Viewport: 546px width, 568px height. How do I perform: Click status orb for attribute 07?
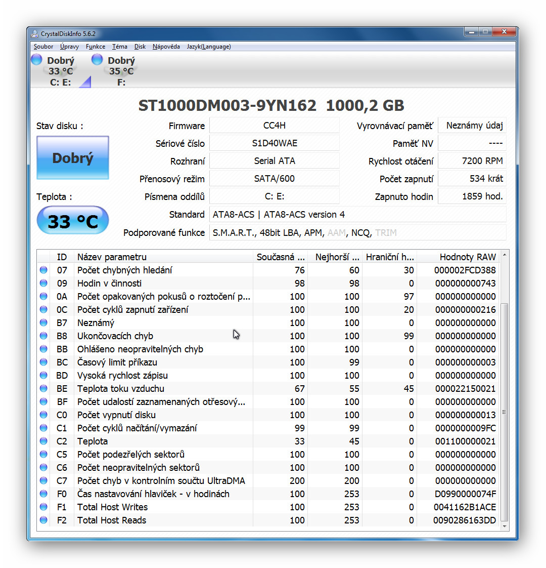click(x=43, y=270)
